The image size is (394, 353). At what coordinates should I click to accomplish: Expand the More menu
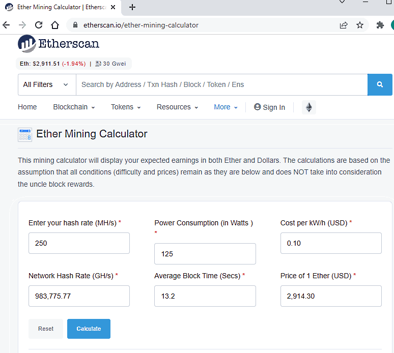[226, 107]
